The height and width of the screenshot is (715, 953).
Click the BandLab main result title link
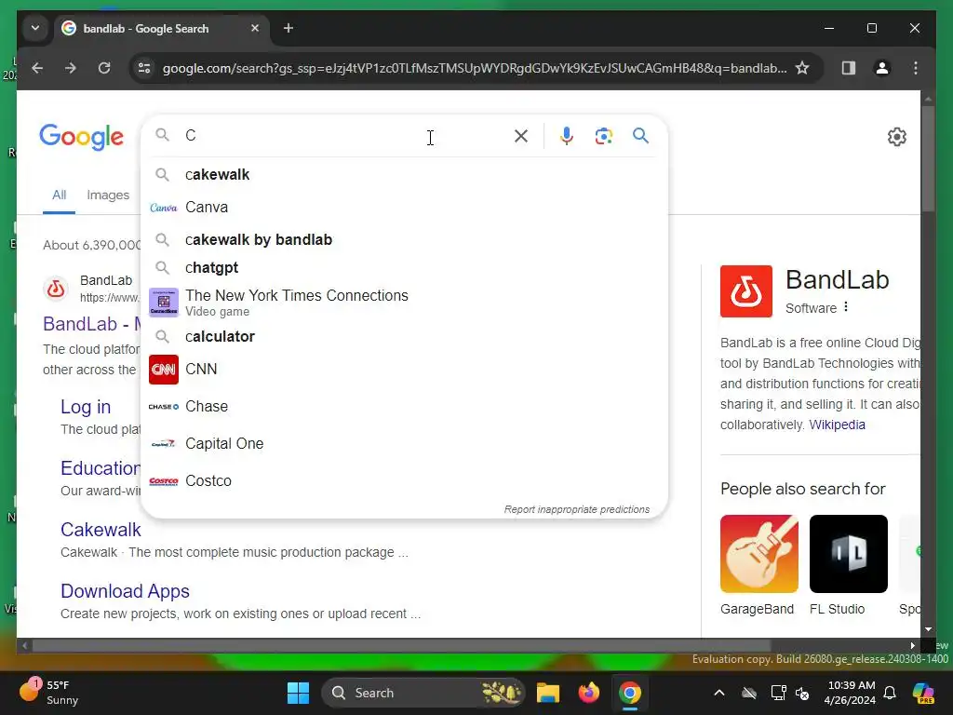[92, 323]
